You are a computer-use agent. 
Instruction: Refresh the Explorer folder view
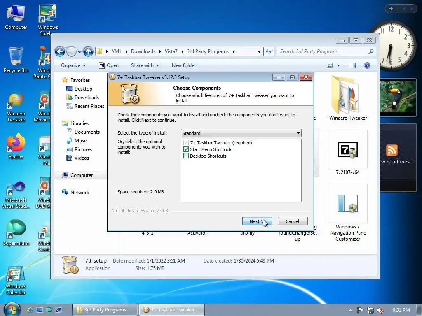pyautogui.click(x=269, y=51)
